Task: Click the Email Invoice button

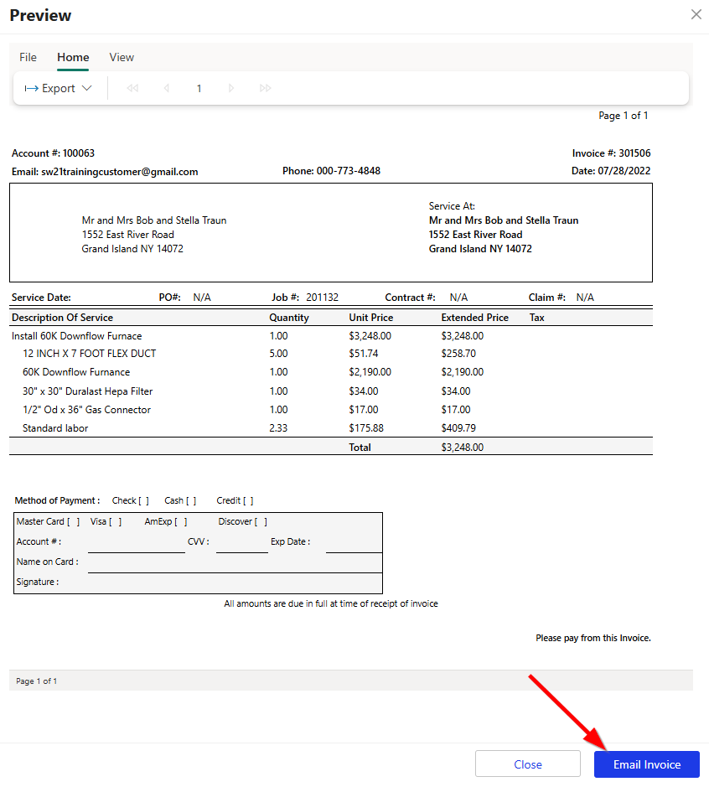Action: pyautogui.click(x=646, y=764)
